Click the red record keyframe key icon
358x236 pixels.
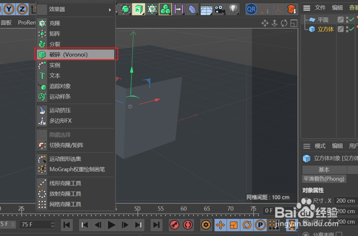pos(174,225)
